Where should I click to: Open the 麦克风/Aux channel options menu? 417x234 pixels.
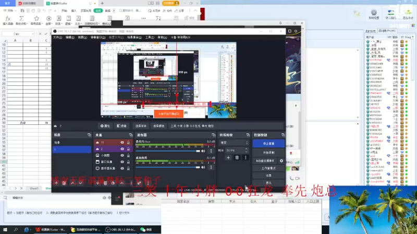(211, 151)
